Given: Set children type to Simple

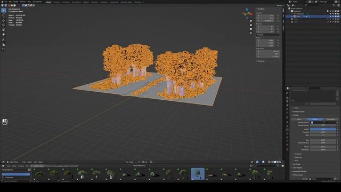Looking at the screenshot, I should [315, 119].
